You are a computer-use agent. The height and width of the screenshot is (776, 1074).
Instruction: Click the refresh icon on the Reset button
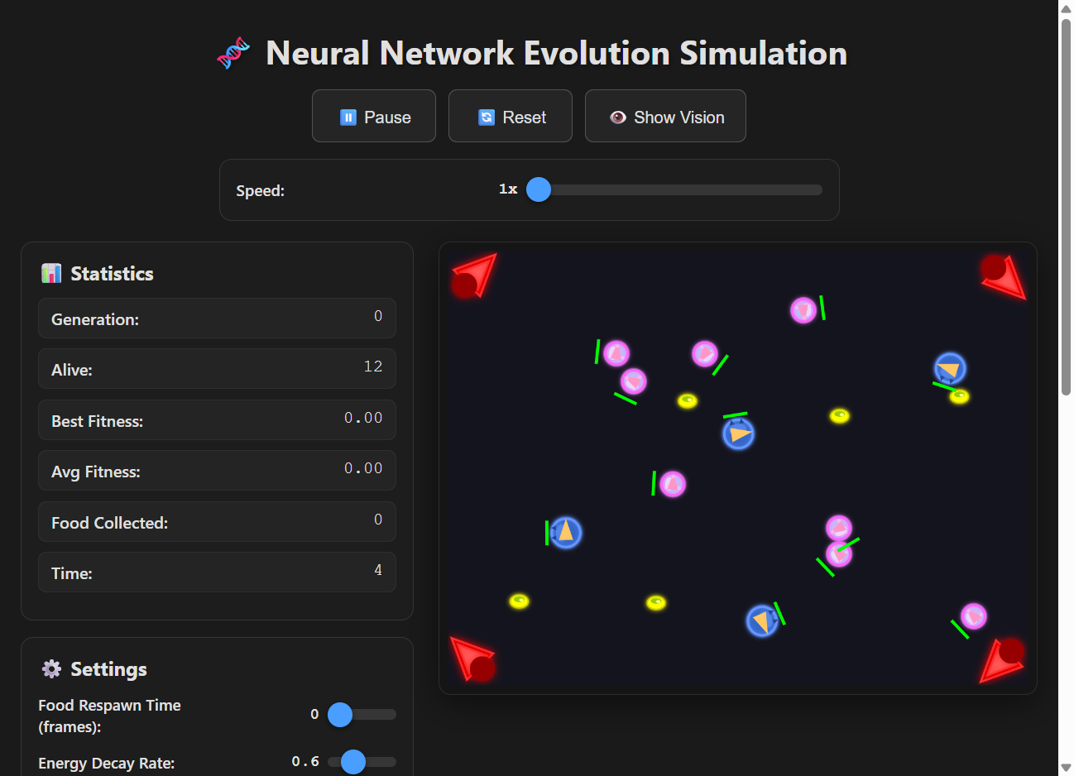click(485, 117)
